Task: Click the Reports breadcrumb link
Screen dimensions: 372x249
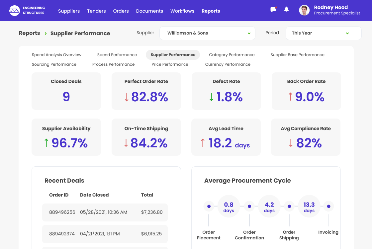Action: pyautogui.click(x=29, y=33)
